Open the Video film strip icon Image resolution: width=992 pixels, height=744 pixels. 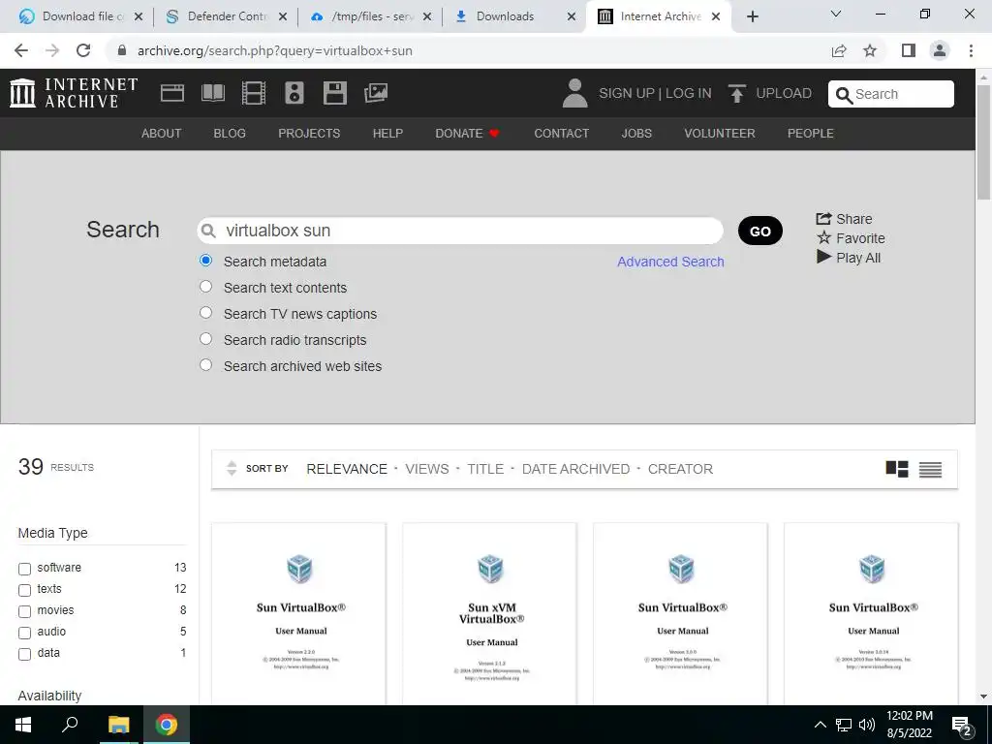[253, 93]
